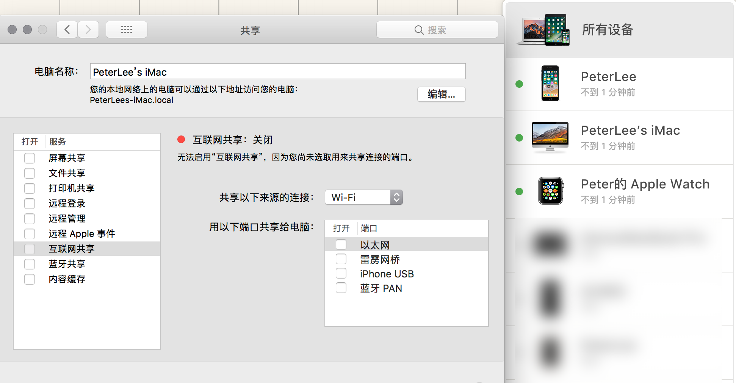Viewport: 736px width, 383px height.
Task: Click the 蓝牙 PAN port label
Action: tap(381, 288)
